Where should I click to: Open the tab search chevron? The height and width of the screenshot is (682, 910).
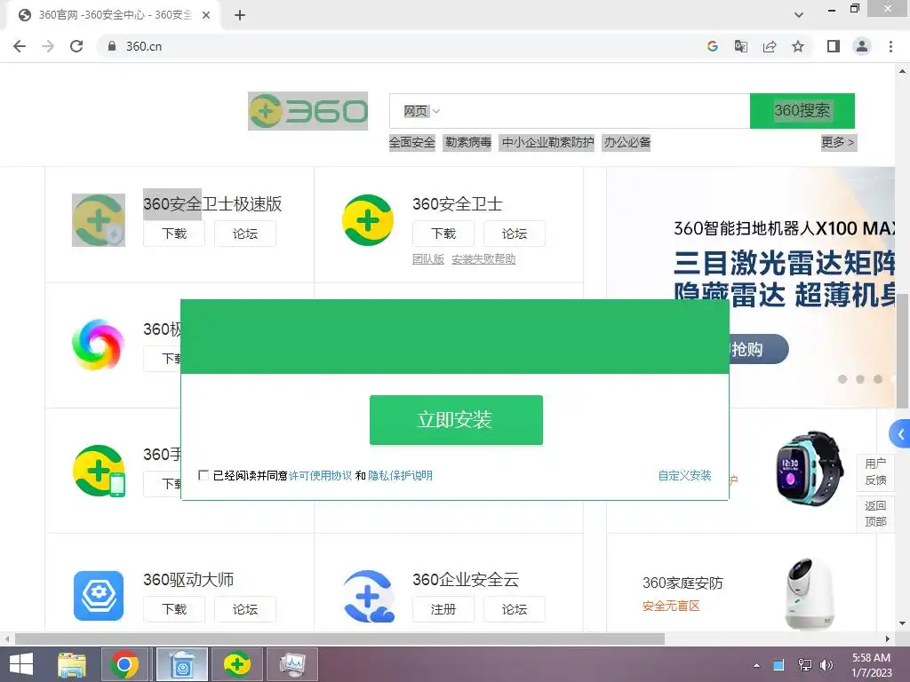(x=799, y=15)
